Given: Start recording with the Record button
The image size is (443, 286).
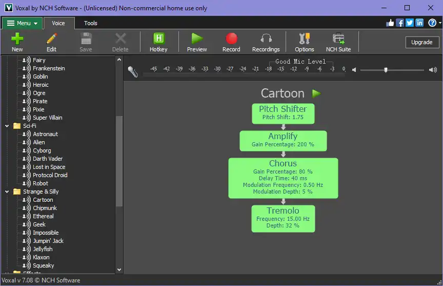Looking at the screenshot, I should coord(231,42).
